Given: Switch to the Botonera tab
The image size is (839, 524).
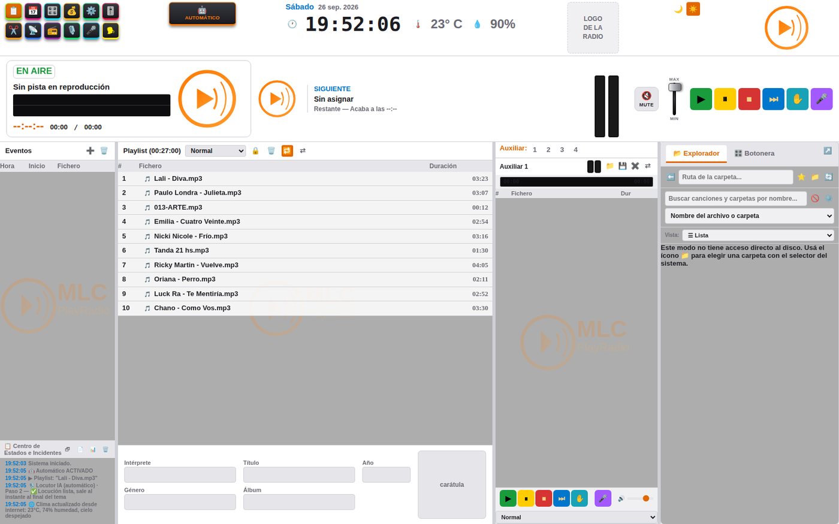Looking at the screenshot, I should point(755,153).
